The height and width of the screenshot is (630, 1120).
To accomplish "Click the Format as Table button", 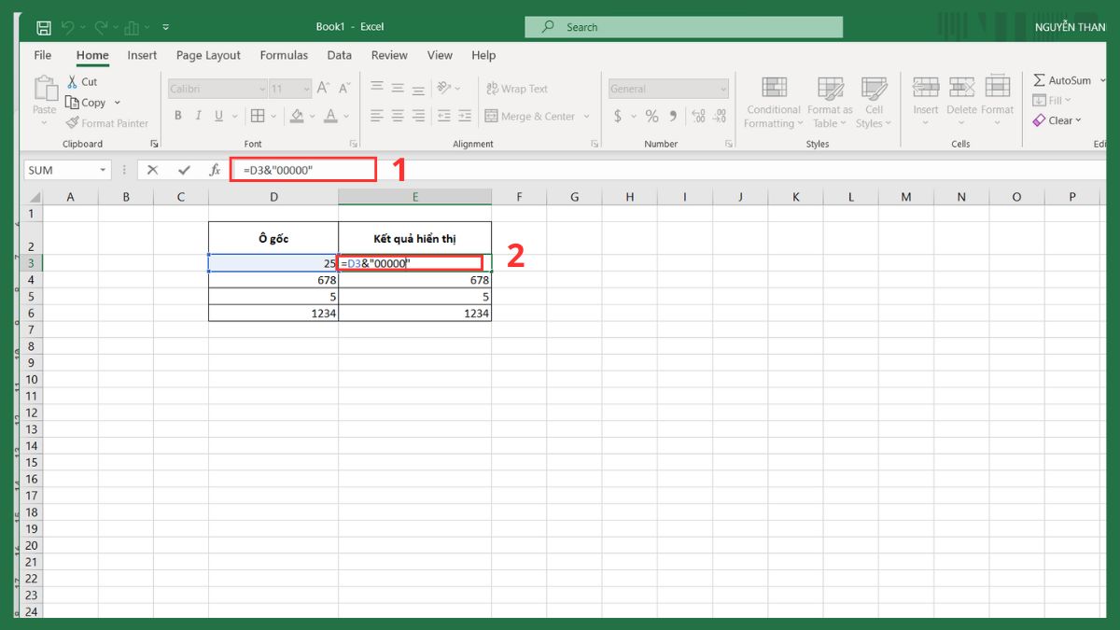I will (x=830, y=103).
